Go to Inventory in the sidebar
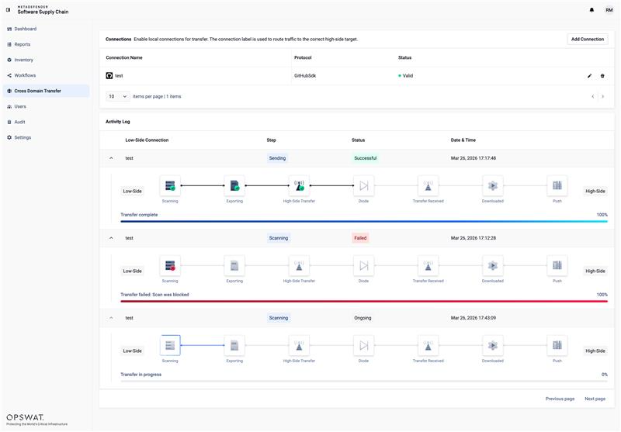This screenshot has height=432, width=621. tap(23, 60)
